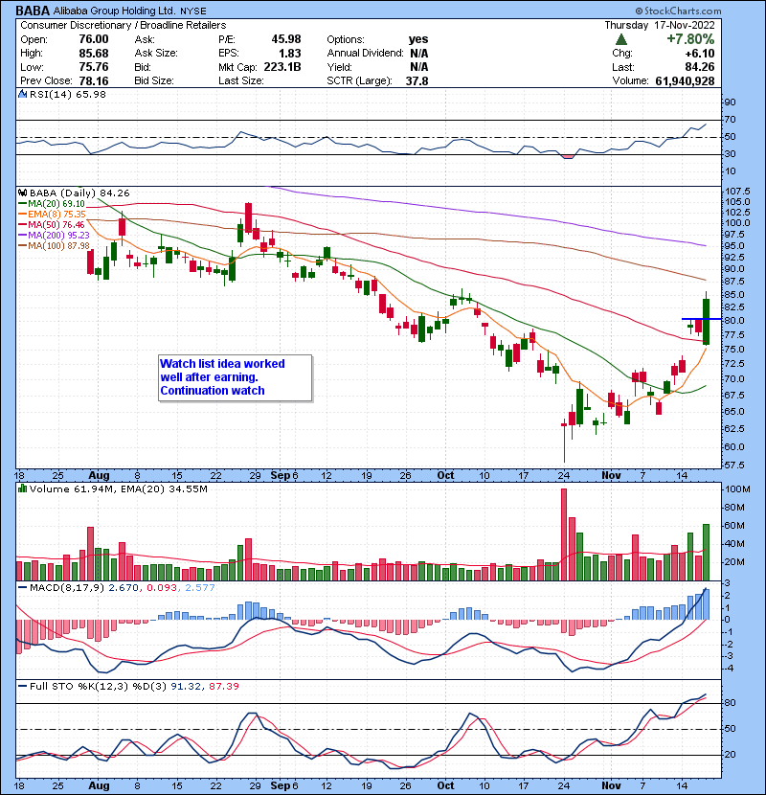Click the Volume panel bar-chart icon
The height and width of the screenshot is (795, 766).
(22, 488)
